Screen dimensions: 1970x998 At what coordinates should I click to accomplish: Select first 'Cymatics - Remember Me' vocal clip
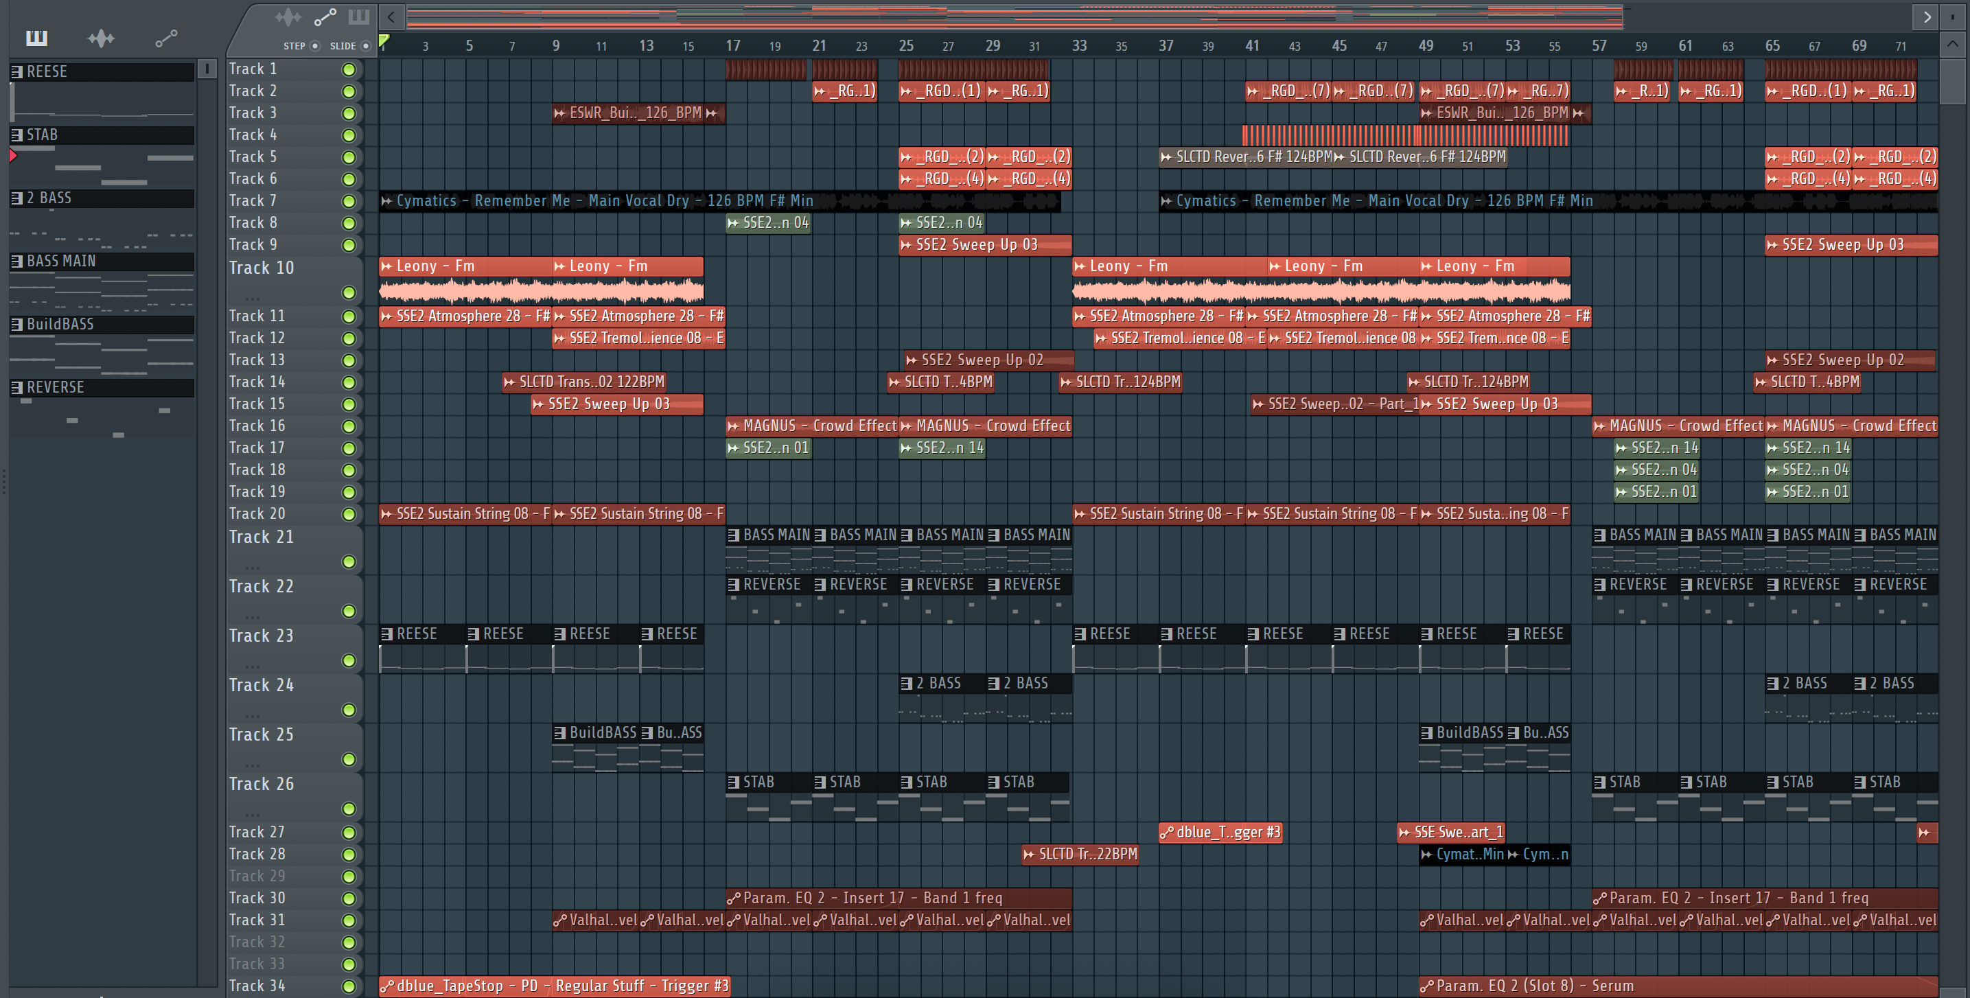click(719, 201)
